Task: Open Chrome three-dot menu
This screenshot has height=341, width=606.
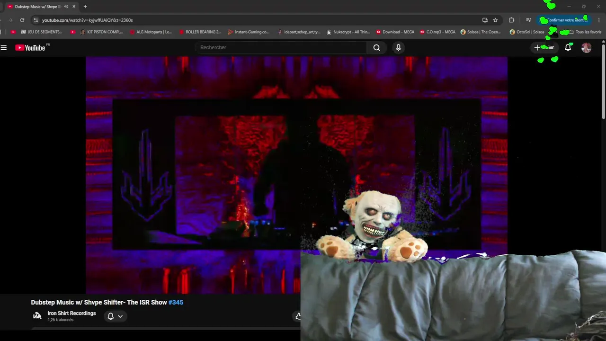Action: [599, 20]
